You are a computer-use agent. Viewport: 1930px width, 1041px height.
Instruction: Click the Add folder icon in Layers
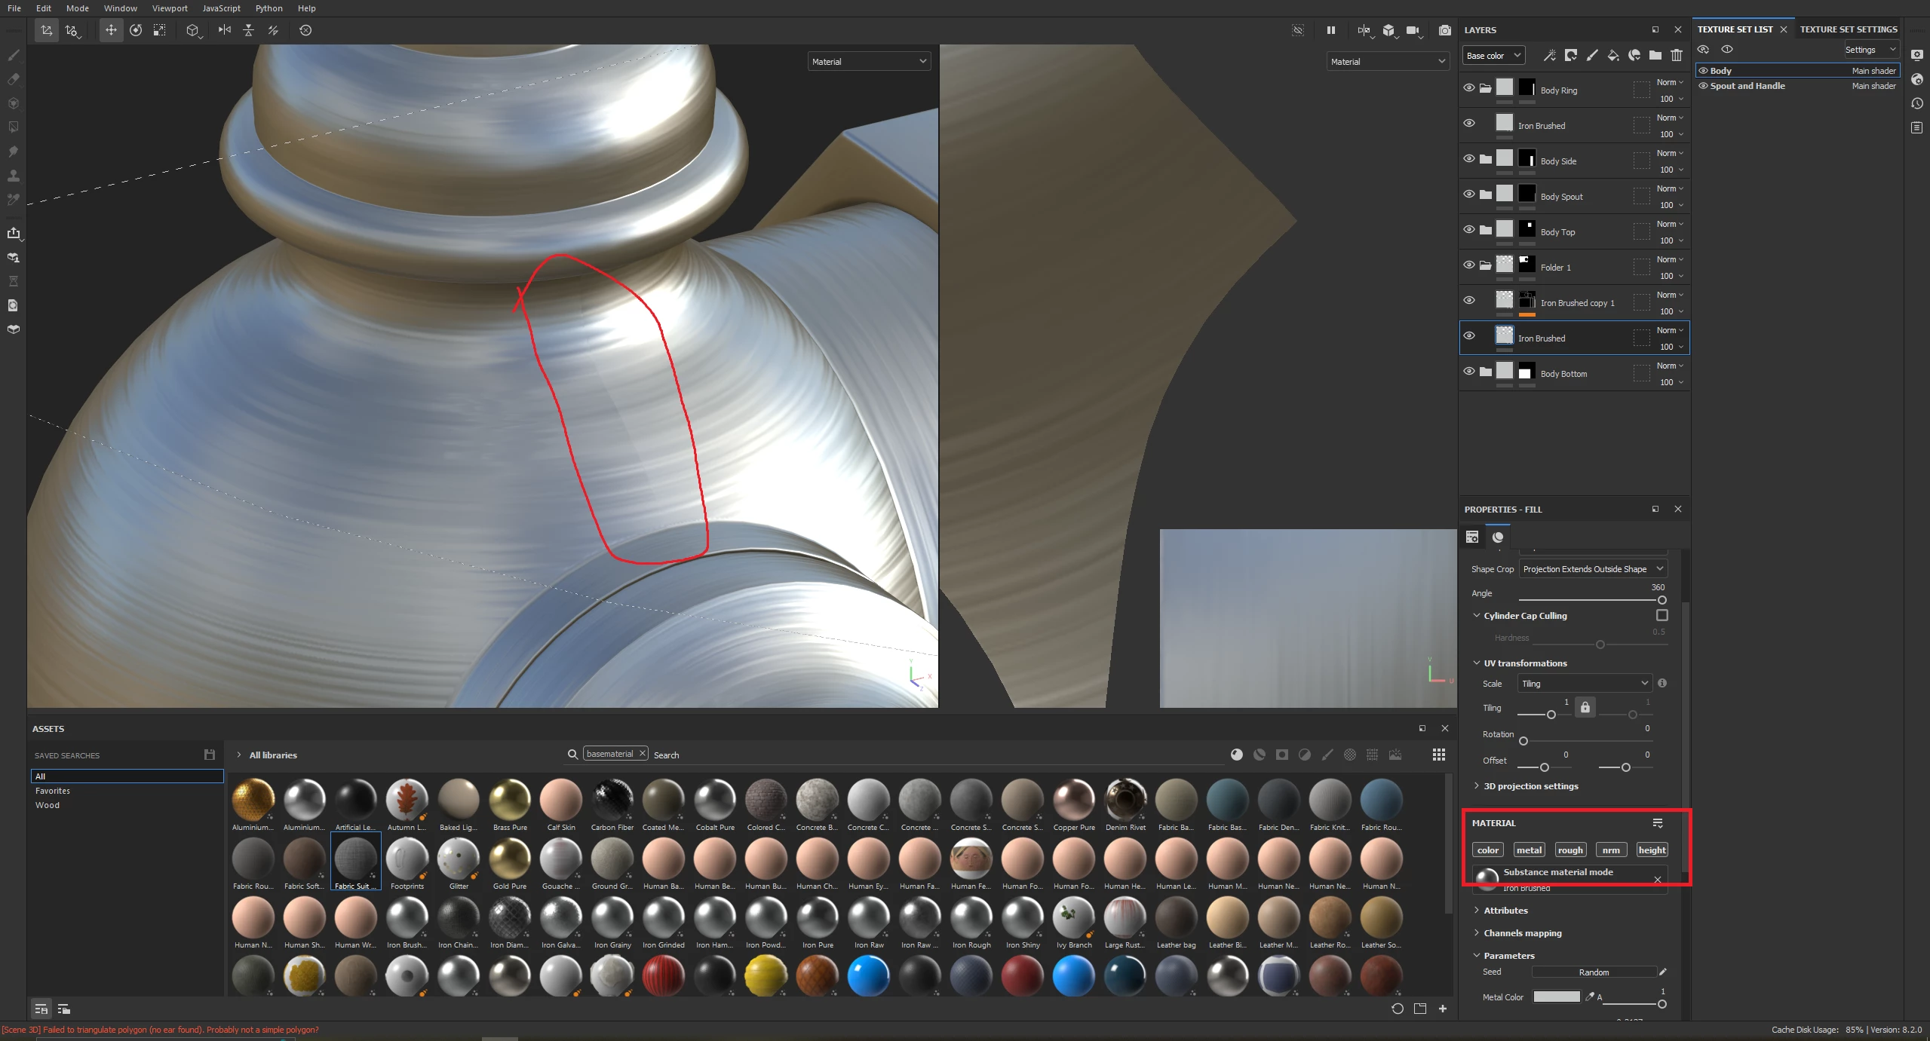coord(1655,55)
